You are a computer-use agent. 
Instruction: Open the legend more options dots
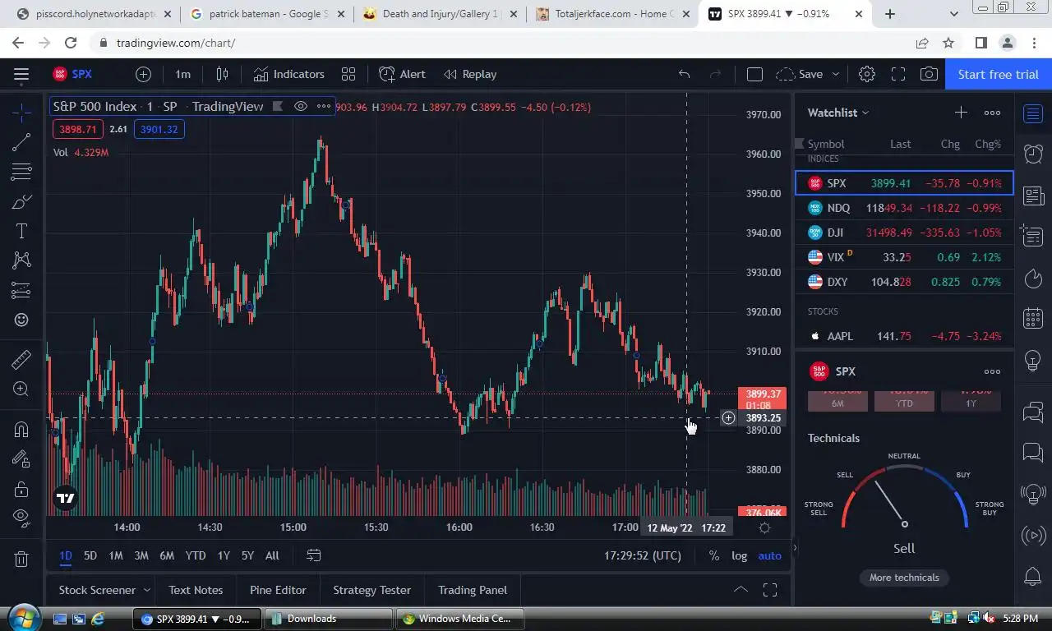[x=324, y=106]
